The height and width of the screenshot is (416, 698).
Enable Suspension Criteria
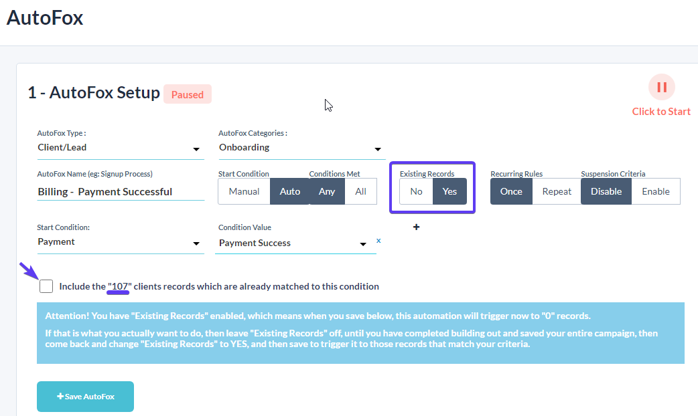tap(656, 191)
